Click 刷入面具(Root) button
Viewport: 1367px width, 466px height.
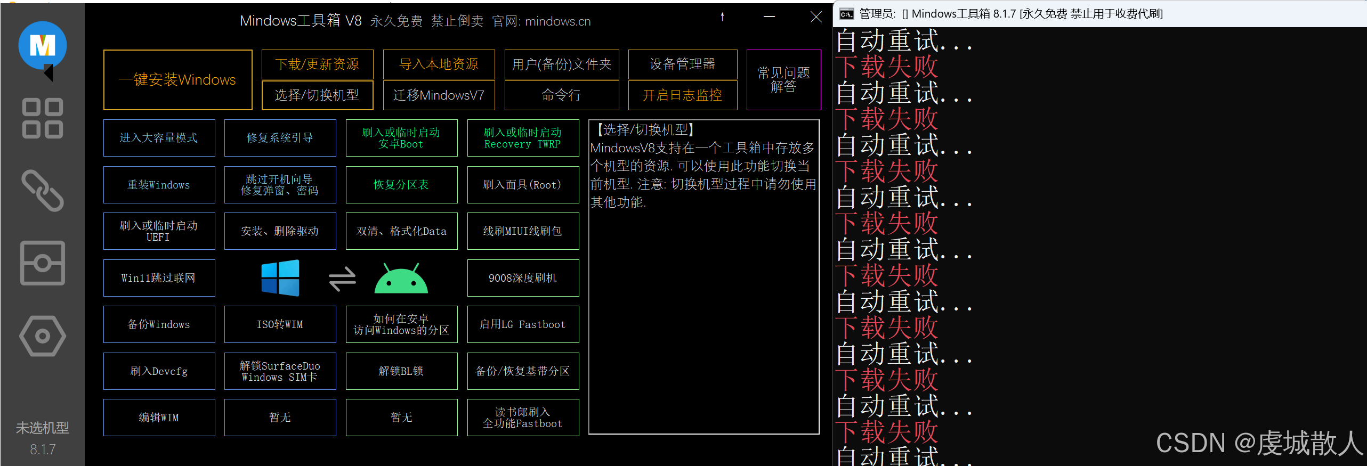coord(523,185)
